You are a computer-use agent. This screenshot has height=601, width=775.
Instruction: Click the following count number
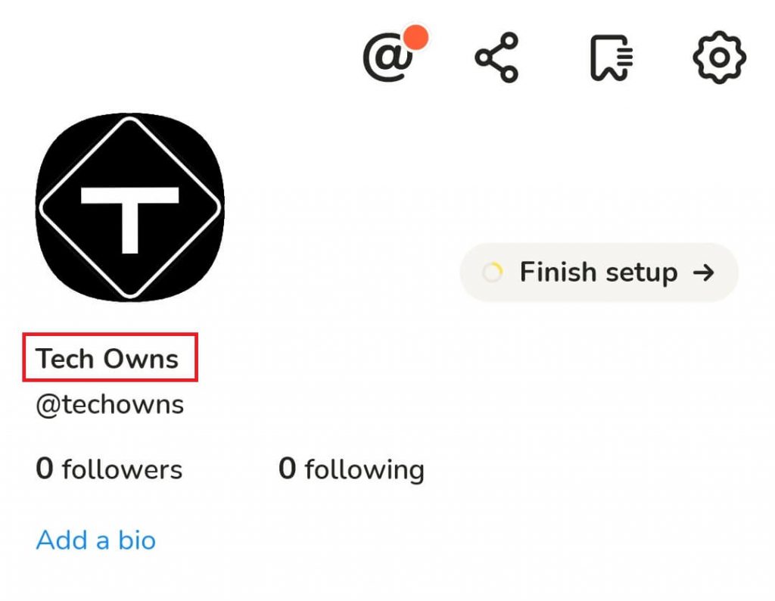point(287,468)
